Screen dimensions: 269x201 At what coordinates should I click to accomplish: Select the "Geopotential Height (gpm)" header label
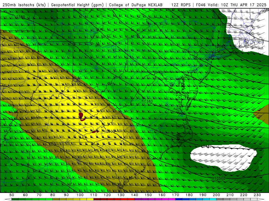[x=77, y=5]
